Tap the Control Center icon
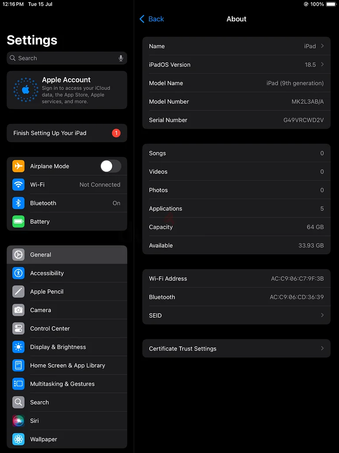This screenshot has width=339, height=453. tap(19, 329)
